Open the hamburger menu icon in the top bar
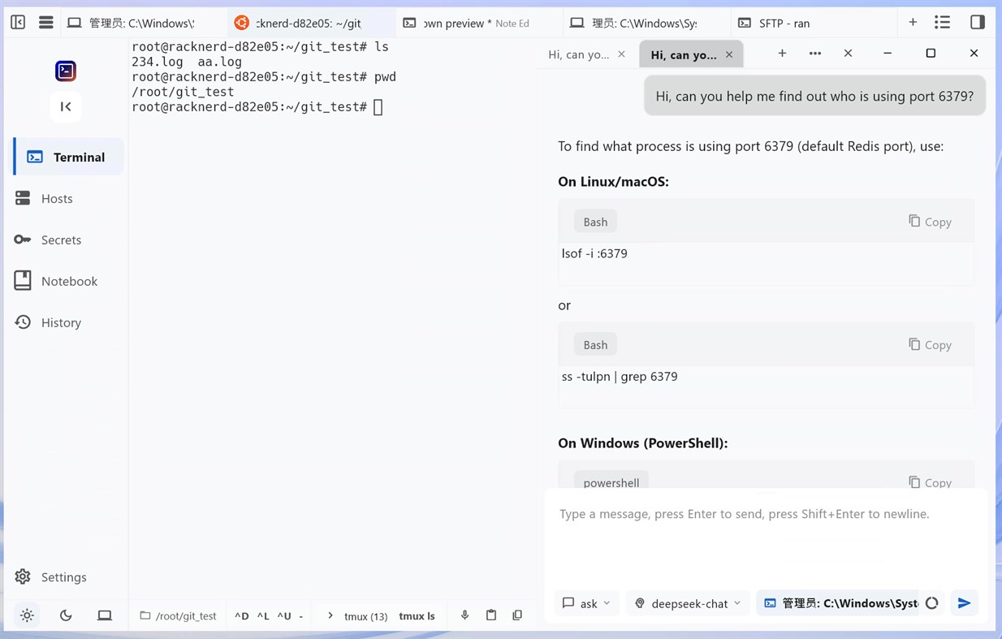The width and height of the screenshot is (1002, 639). pyautogui.click(x=46, y=23)
